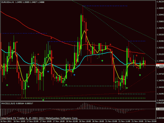
Task: Click the 1.36220 price axis label
Action: coord(160,2)
